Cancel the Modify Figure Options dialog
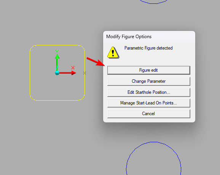The height and width of the screenshot is (175, 220). (x=148, y=114)
